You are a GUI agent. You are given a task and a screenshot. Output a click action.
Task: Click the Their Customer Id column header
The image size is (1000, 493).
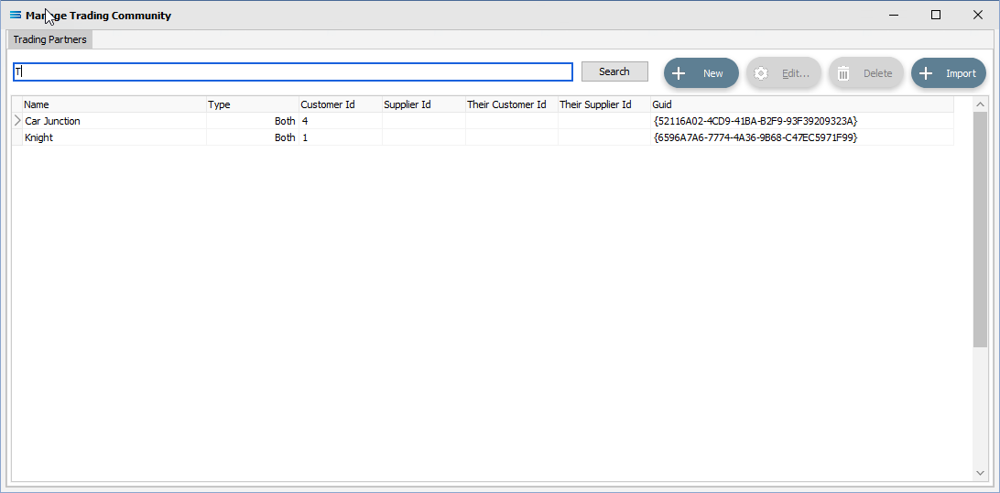click(x=512, y=104)
